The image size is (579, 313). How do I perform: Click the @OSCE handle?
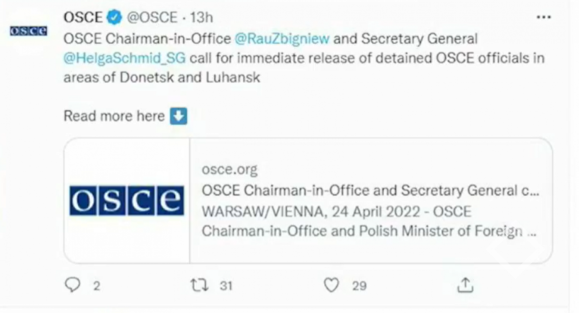[x=152, y=18]
